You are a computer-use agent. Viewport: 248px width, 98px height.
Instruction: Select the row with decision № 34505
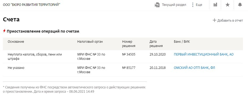pyautogui.click(x=123, y=57)
